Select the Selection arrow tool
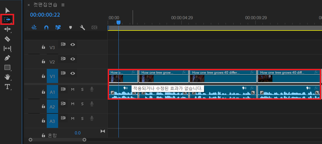This screenshot has height=144, width=322. coord(8,10)
